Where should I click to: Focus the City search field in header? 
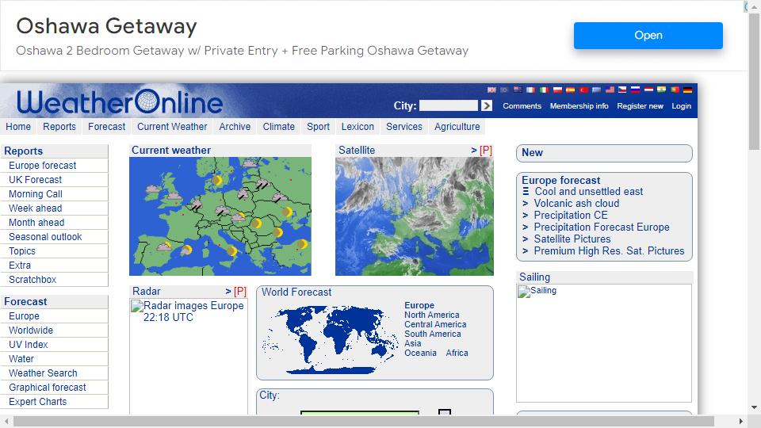tap(449, 105)
